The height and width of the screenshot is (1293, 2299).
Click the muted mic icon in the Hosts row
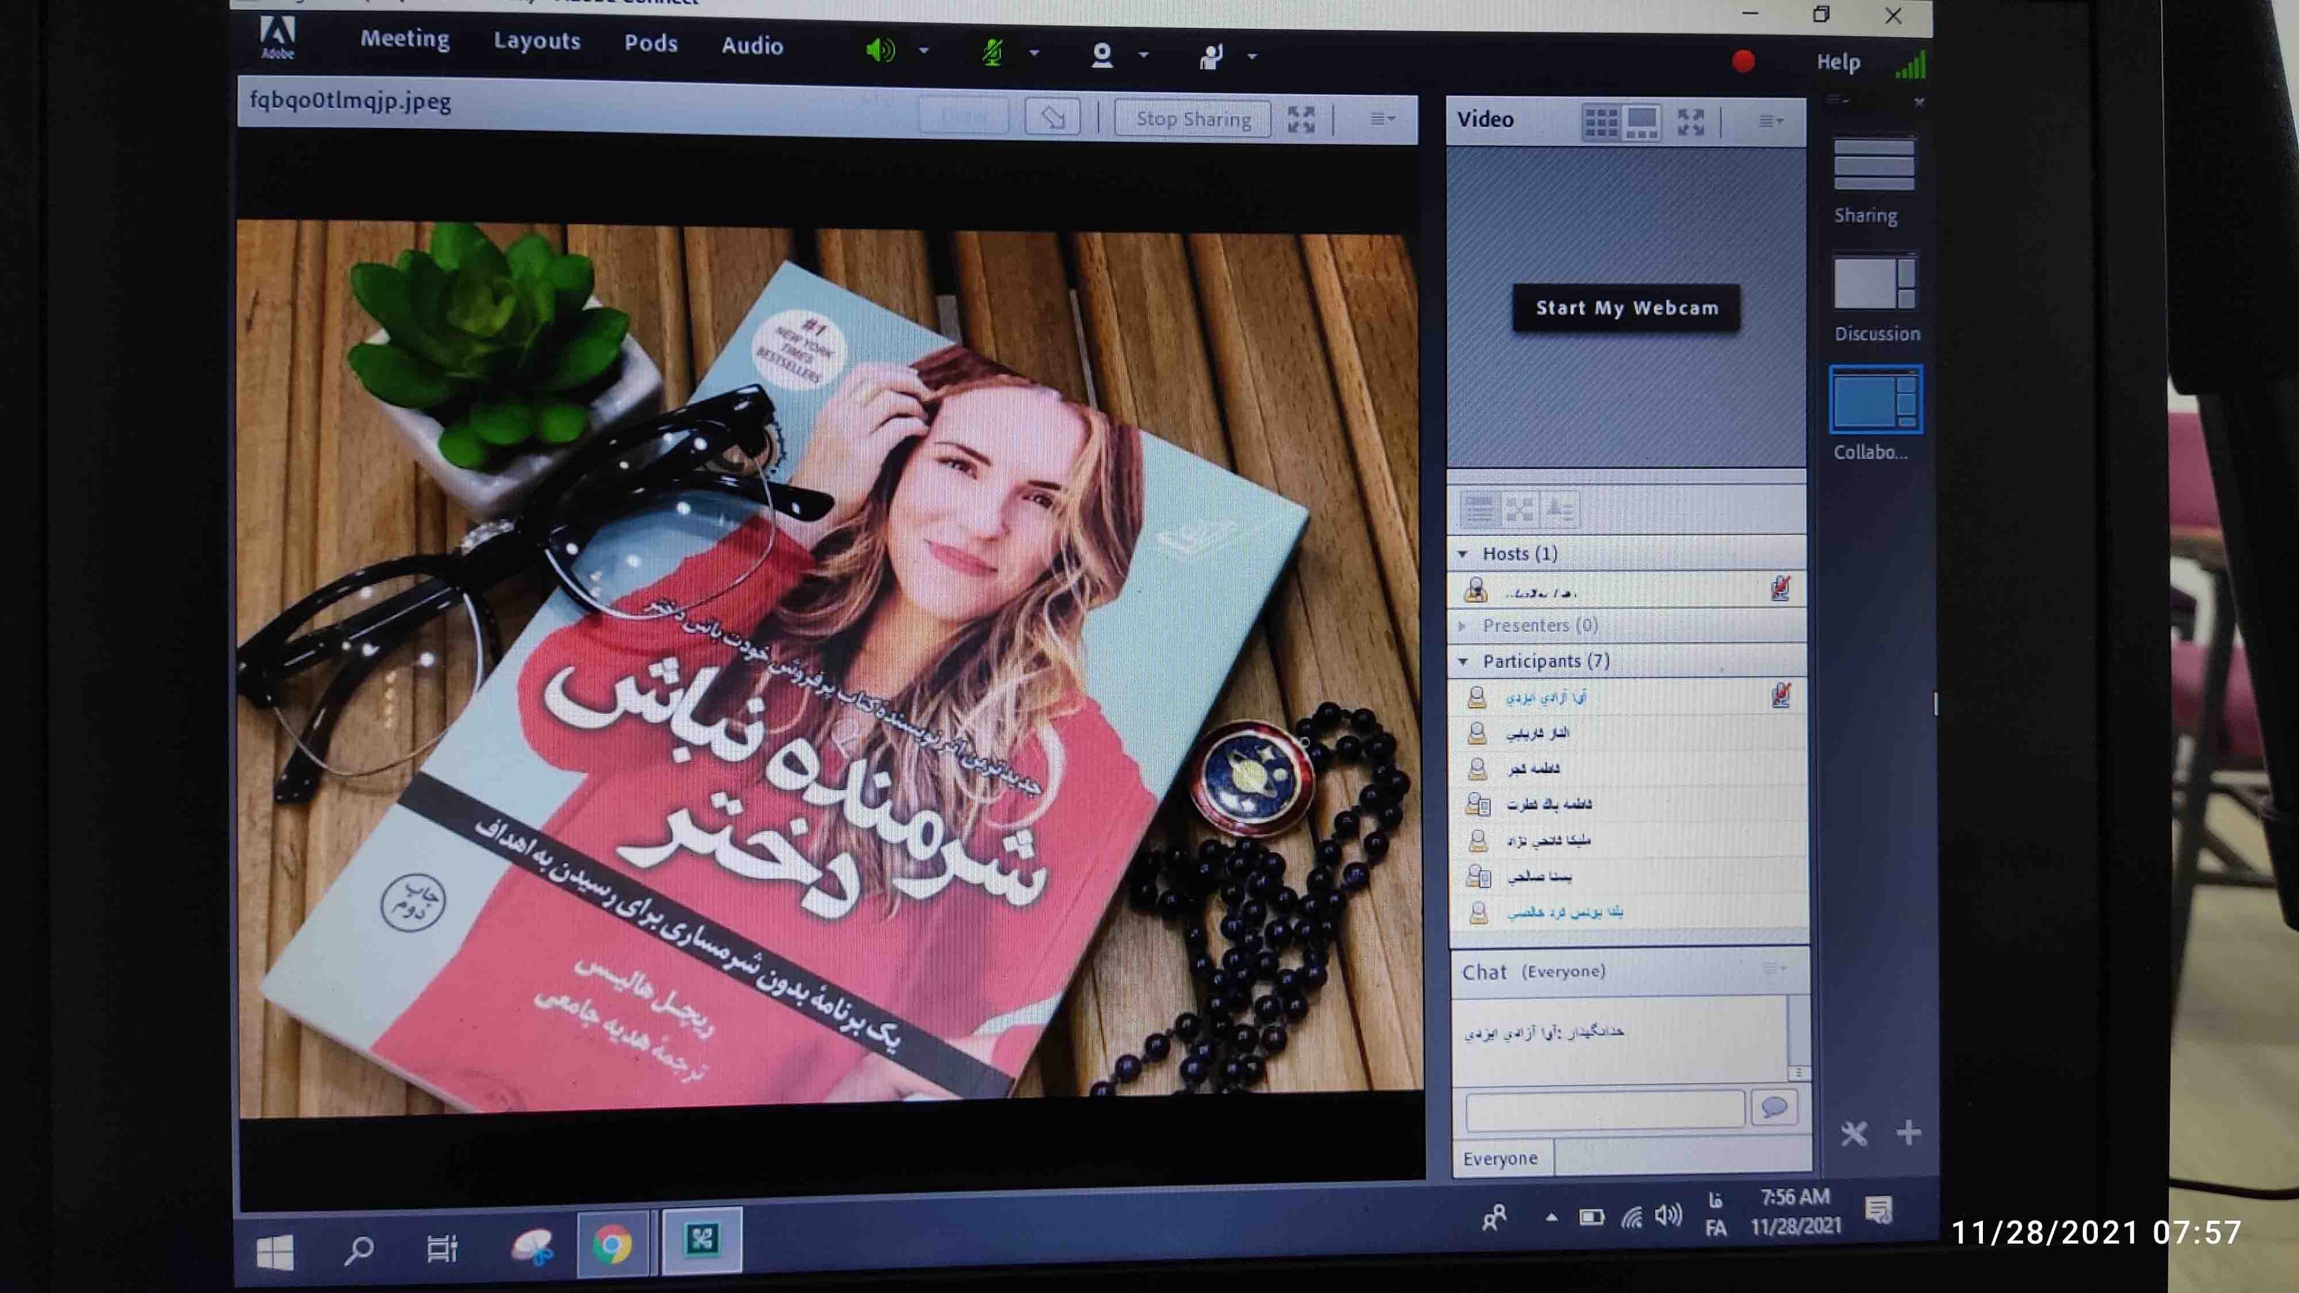(x=1779, y=589)
